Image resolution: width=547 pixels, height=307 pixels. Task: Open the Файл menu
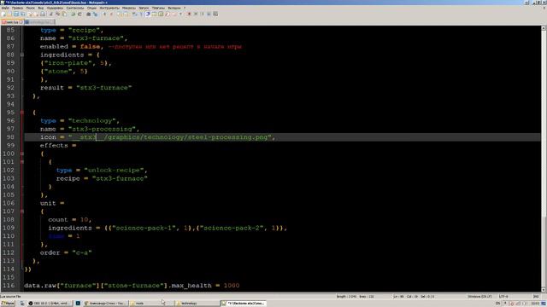tap(5, 8)
